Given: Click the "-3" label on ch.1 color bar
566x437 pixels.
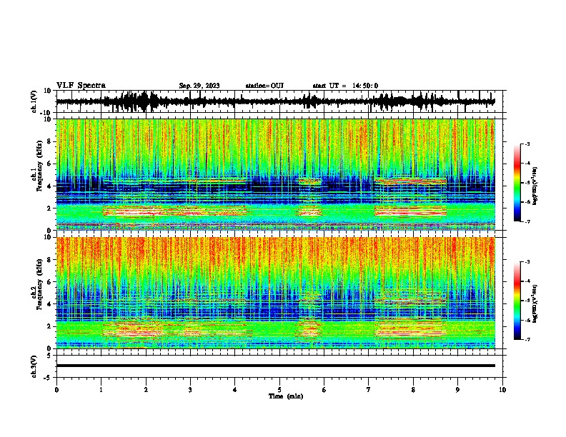Looking at the screenshot, I should [x=527, y=144].
